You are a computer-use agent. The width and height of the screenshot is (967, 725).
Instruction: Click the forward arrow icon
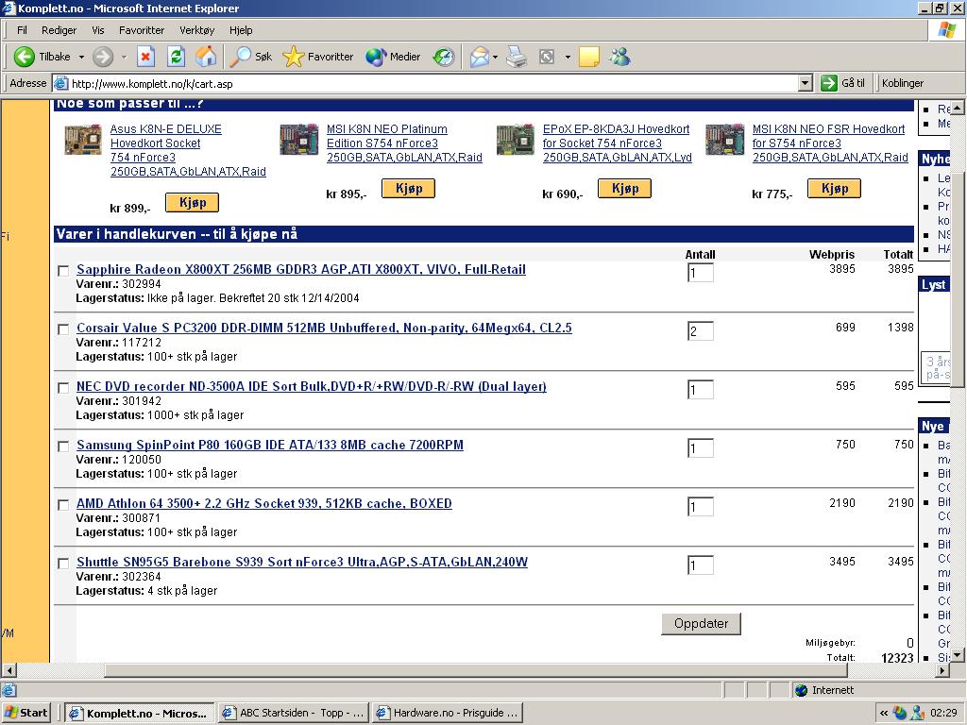(103, 57)
